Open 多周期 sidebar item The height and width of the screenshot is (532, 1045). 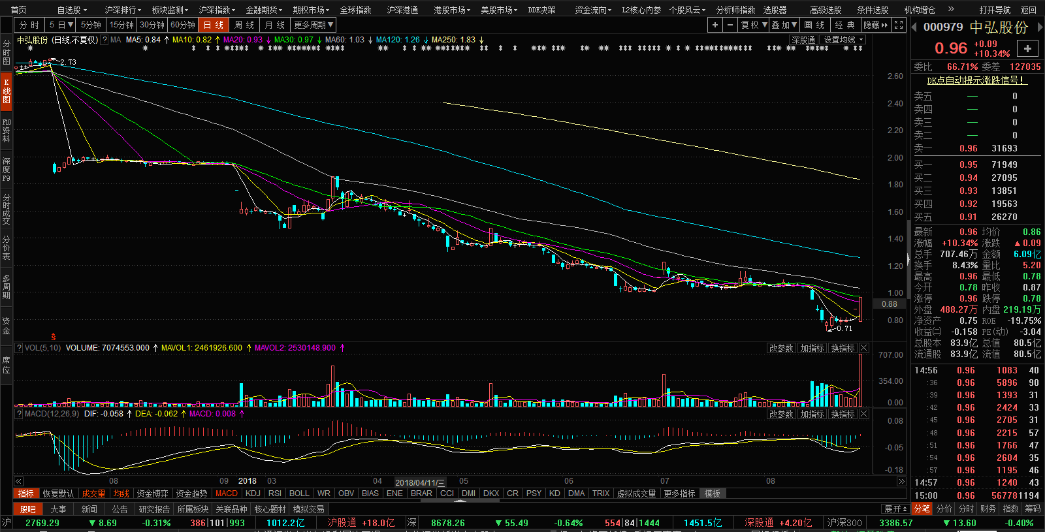(x=6, y=287)
